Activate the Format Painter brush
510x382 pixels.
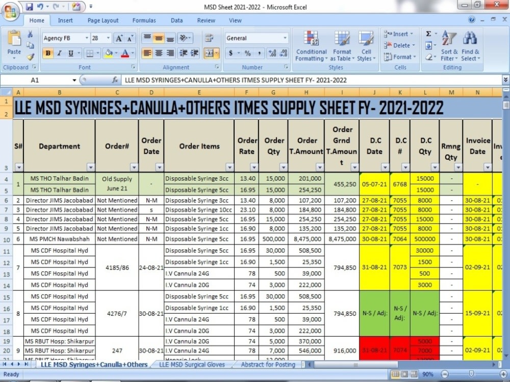(x=31, y=57)
